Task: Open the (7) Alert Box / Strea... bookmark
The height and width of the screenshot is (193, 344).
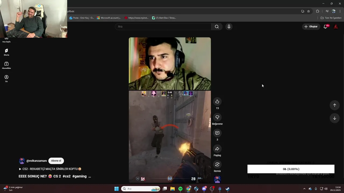Action: (x=164, y=18)
